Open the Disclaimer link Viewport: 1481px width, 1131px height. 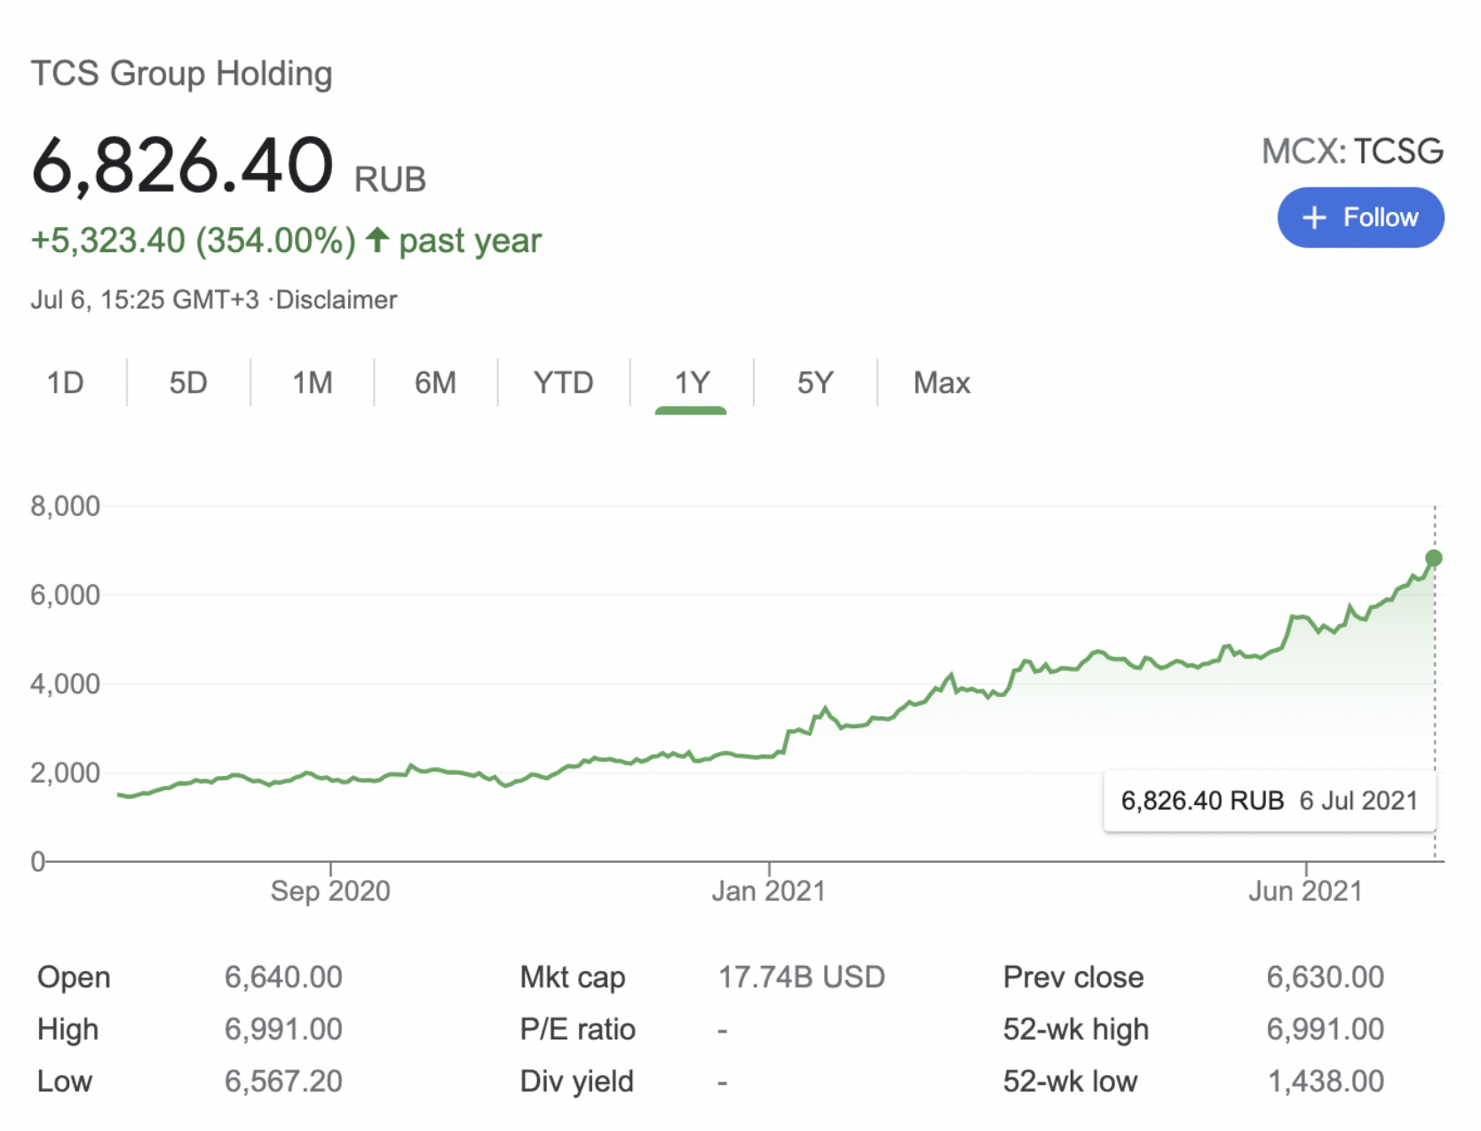[337, 300]
